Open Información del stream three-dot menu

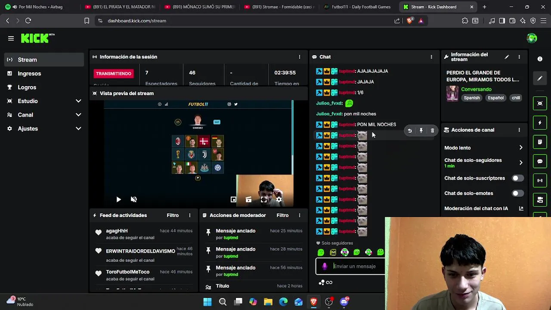[x=519, y=57]
